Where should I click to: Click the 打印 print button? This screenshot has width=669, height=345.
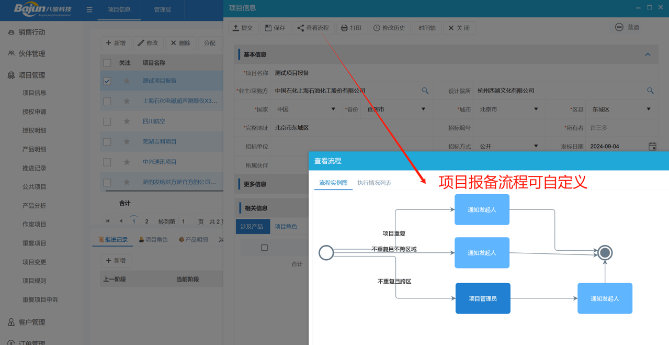tap(351, 28)
